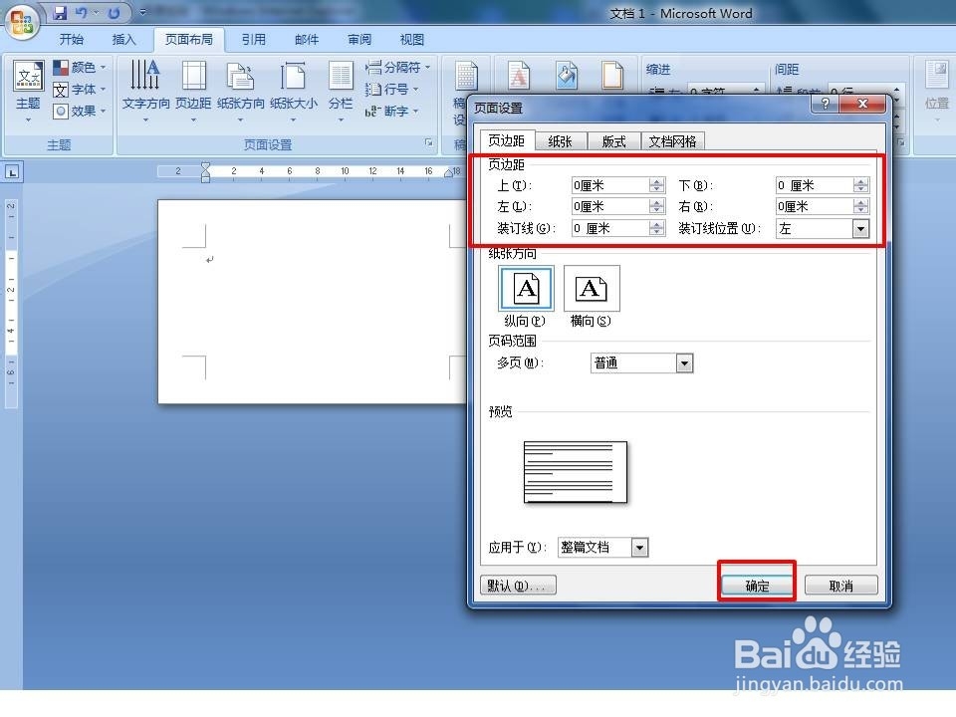The width and height of the screenshot is (956, 717).
Task: Open the 应用于 dropdown showing 整篇文档
Action: pyautogui.click(x=641, y=547)
